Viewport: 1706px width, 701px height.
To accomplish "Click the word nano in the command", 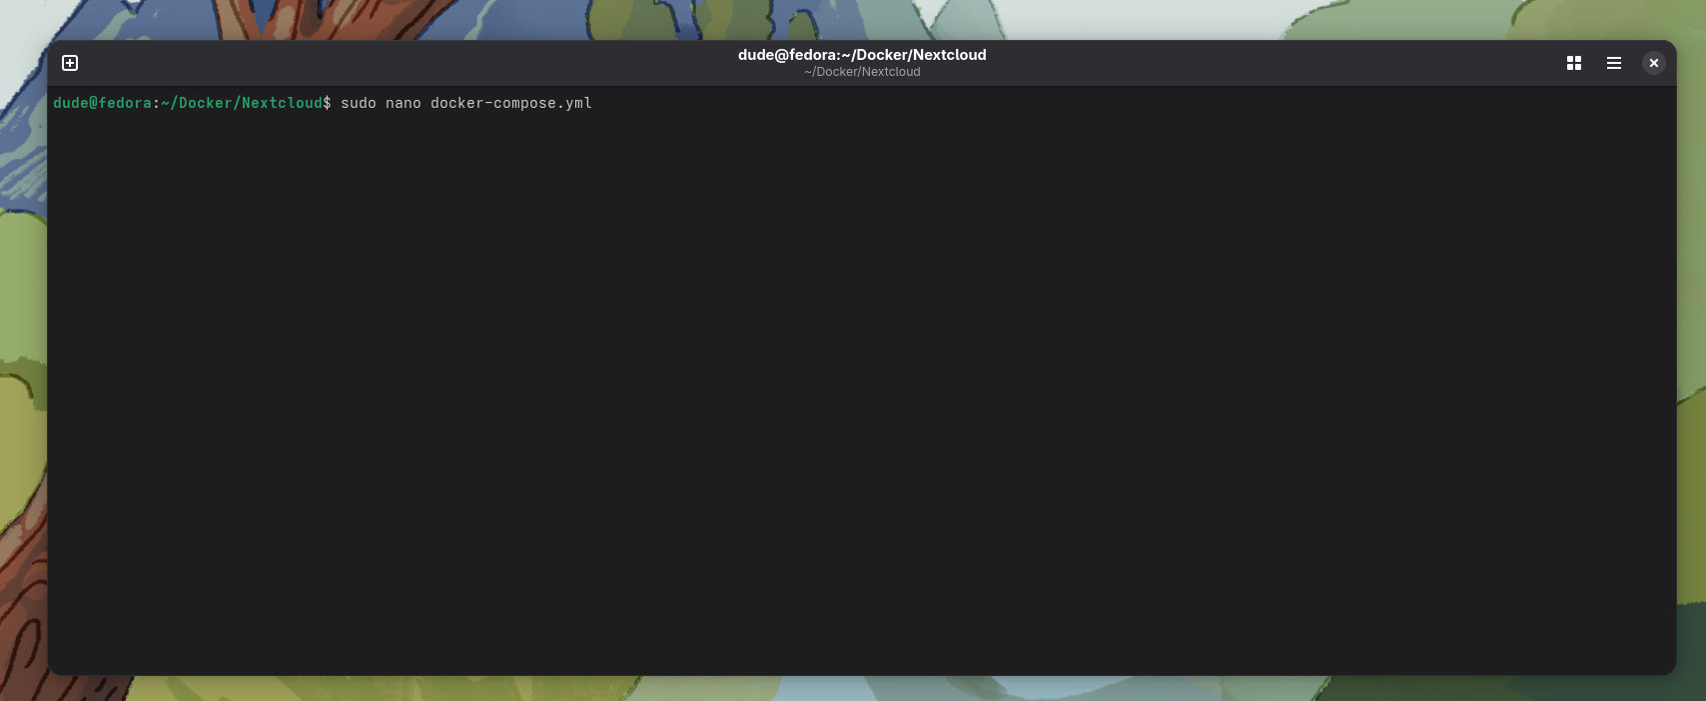I will [404, 103].
